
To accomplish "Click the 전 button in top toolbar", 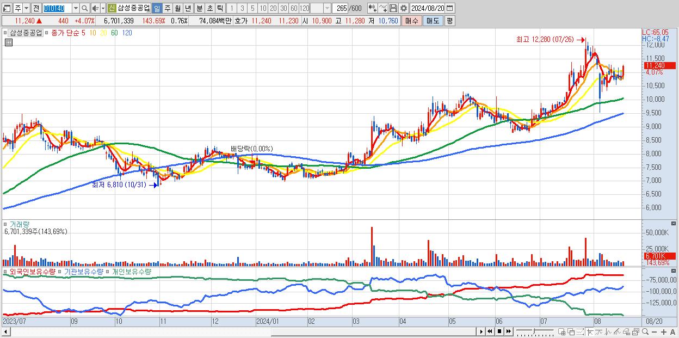I will (x=36, y=8).
